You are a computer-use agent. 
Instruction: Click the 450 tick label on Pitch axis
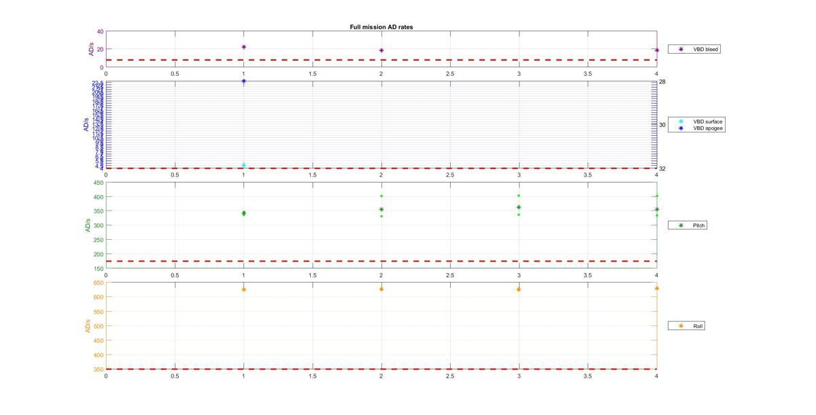click(99, 183)
